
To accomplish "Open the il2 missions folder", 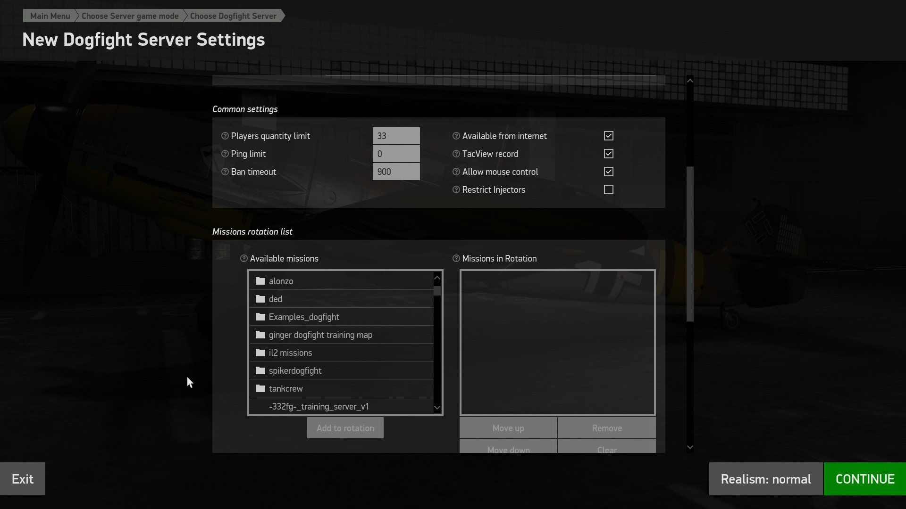I will pos(341,353).
